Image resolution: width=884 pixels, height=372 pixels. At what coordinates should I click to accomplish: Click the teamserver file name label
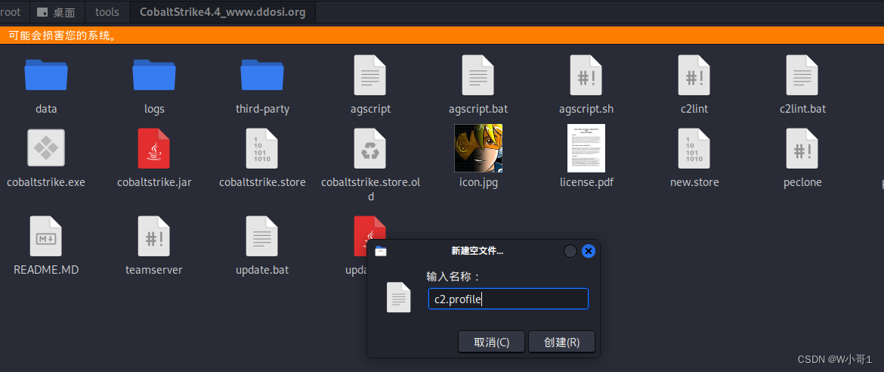(x=154, y=270)
